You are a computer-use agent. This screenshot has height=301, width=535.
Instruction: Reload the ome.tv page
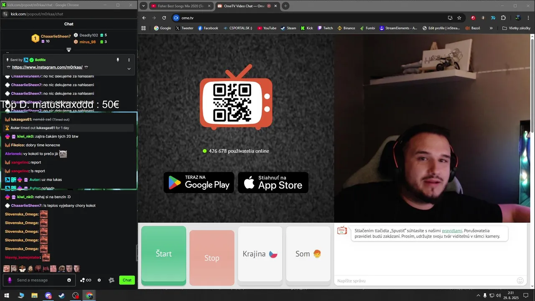pos(164,18)
